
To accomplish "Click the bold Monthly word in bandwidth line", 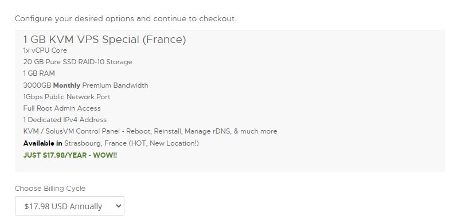I will click(67, 85).
